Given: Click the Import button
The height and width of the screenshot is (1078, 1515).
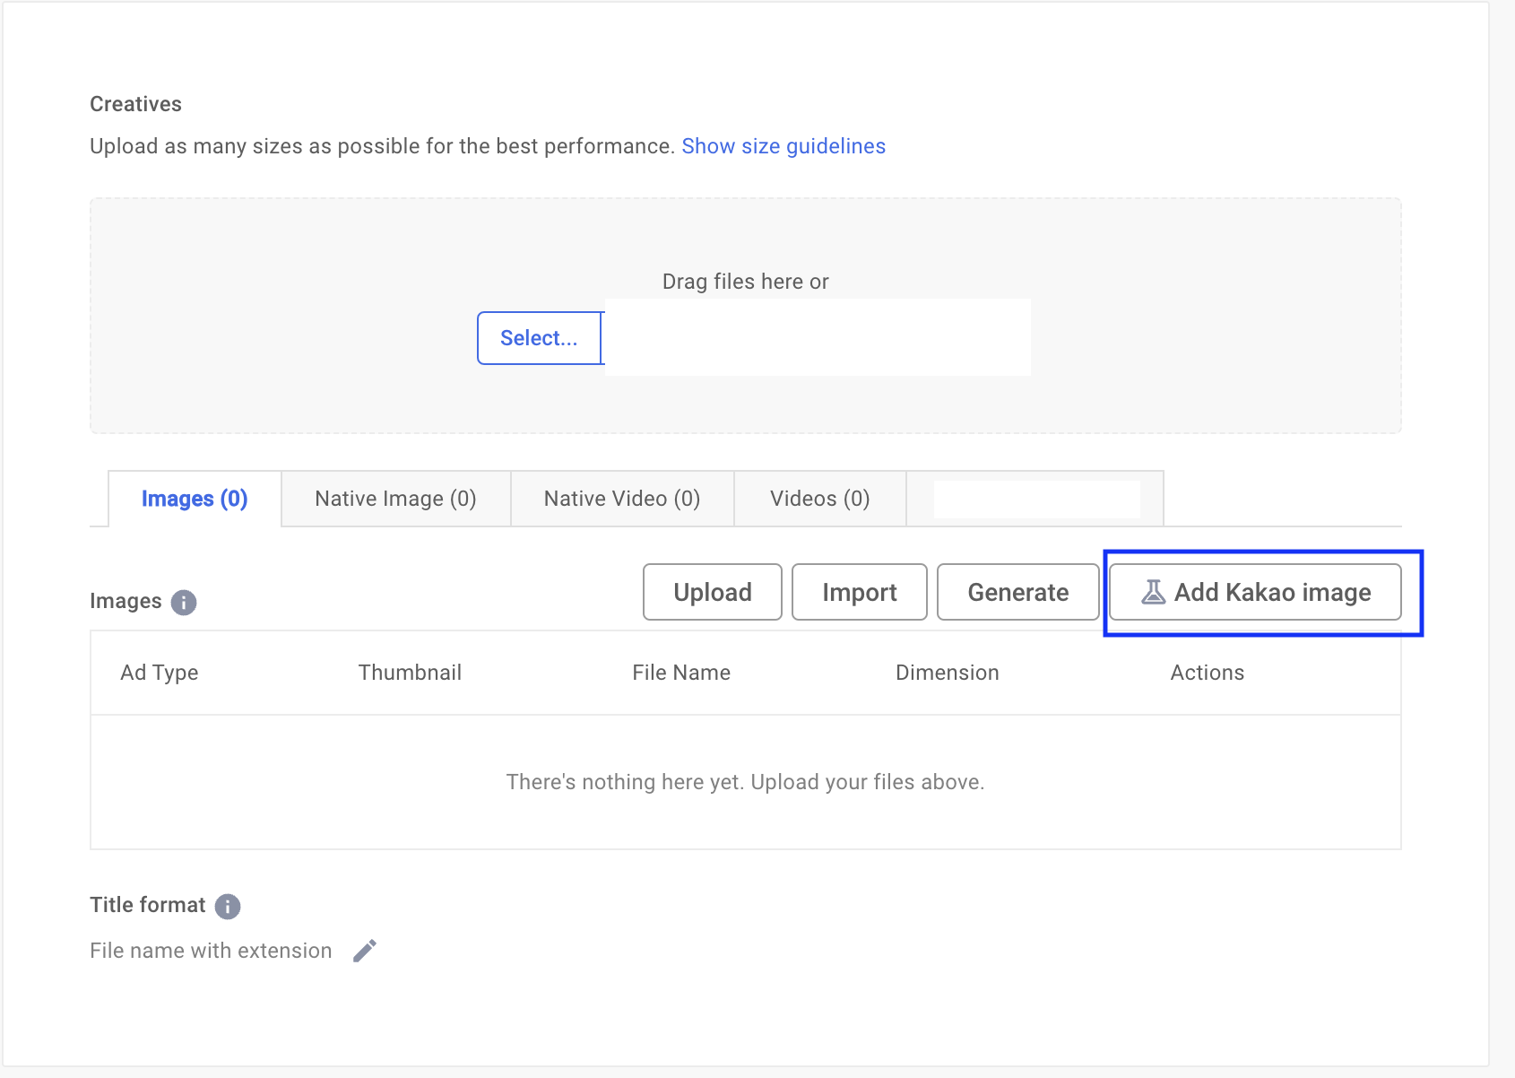Looking at the screenshot, I should tap(859, 592).
